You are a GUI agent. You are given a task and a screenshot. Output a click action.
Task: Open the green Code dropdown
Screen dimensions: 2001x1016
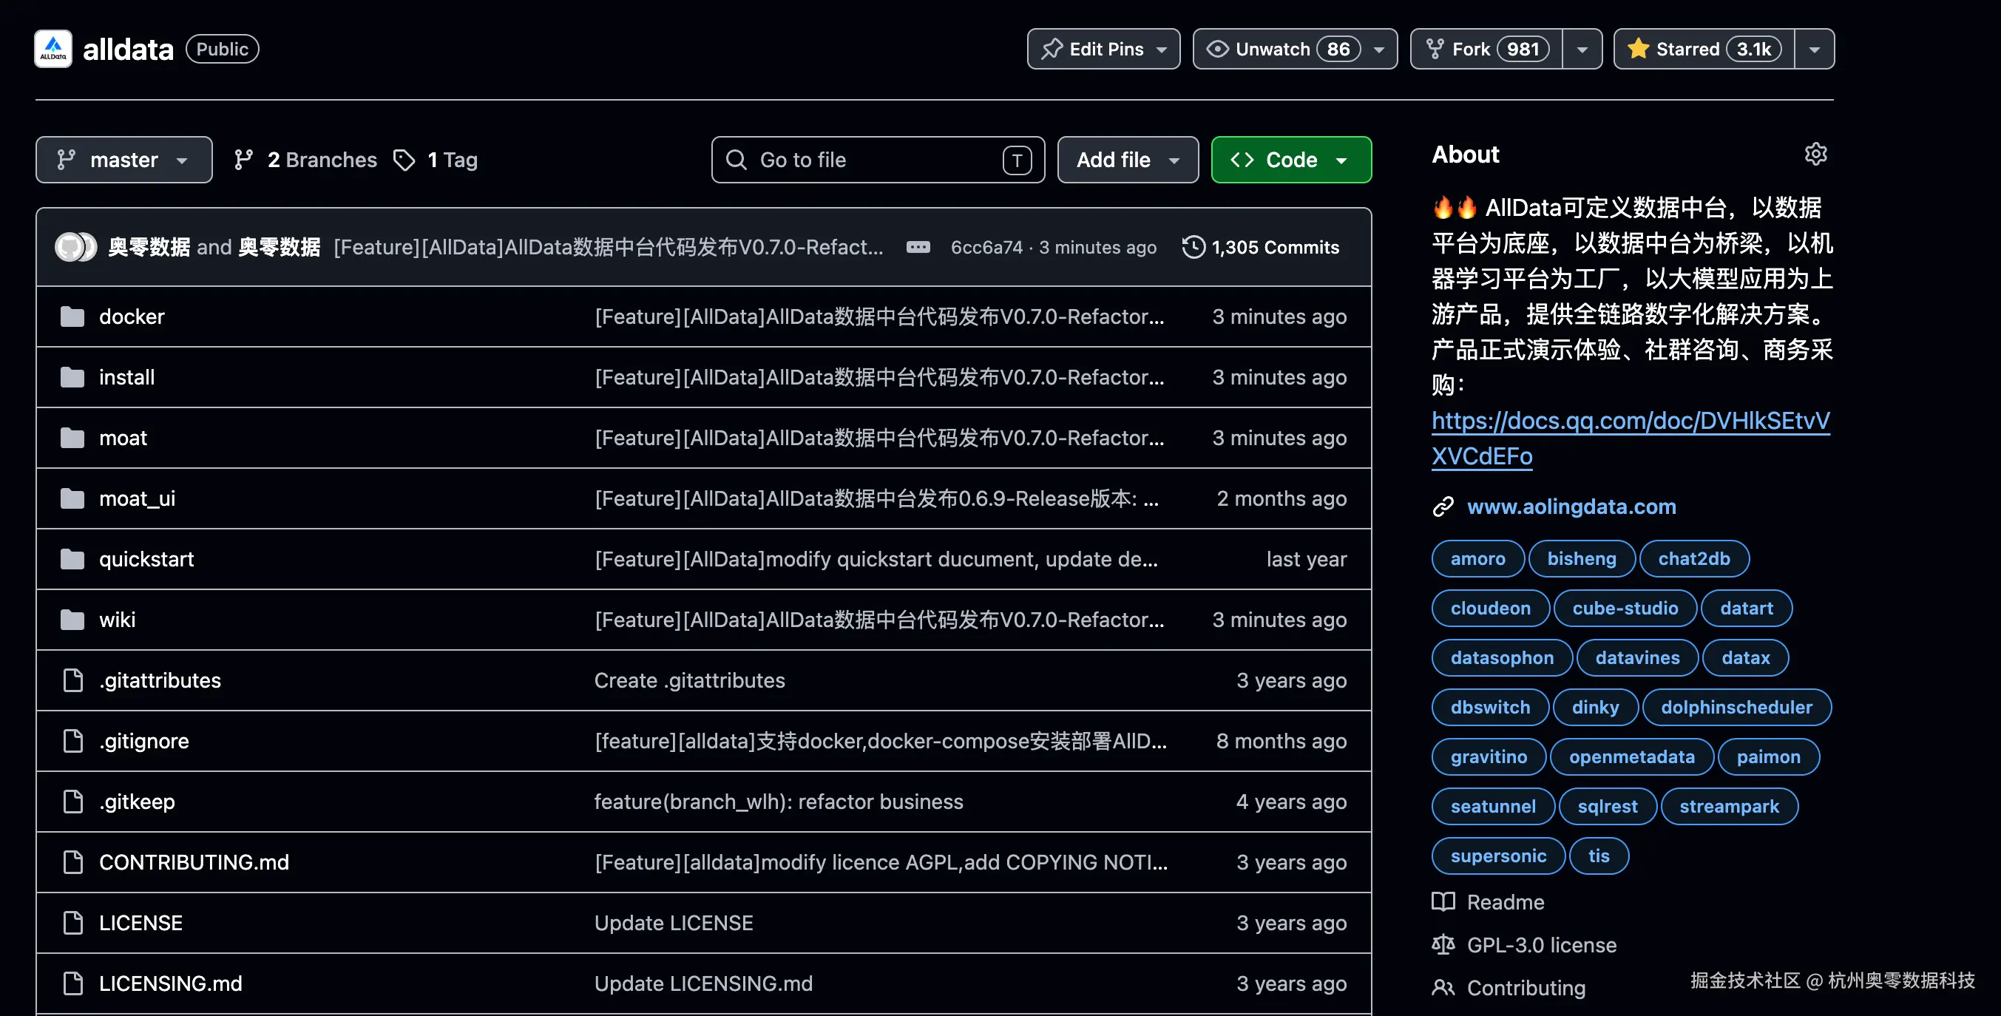pos(1291,159)
